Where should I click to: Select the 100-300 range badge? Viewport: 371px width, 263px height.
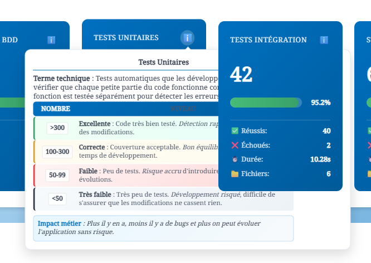57,152
